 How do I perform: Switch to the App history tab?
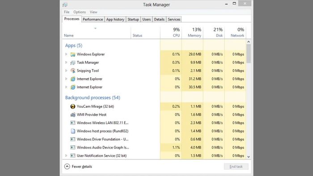[115, 19]
